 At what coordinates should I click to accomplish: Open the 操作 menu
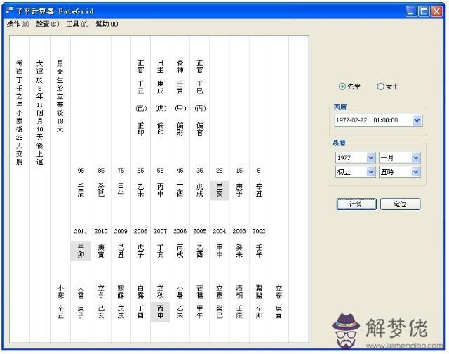(x=18, y=24)
